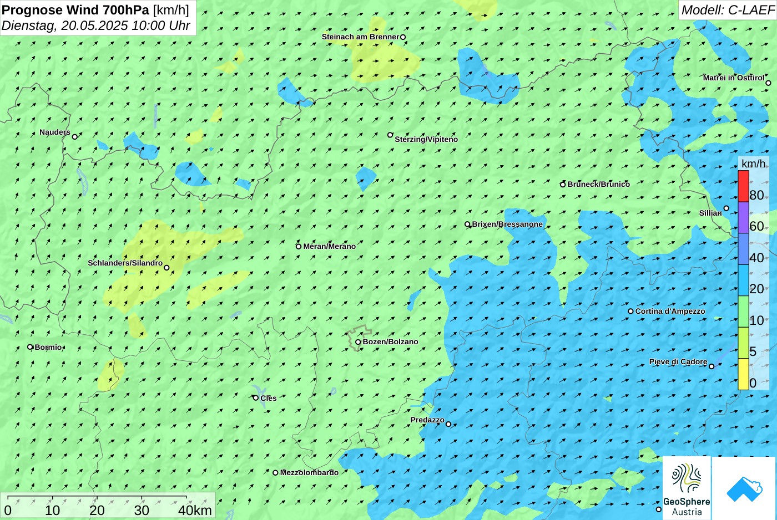Click the date Dienstag, 20.05.2025 10:00 Uhr

[x=96, y=26]
